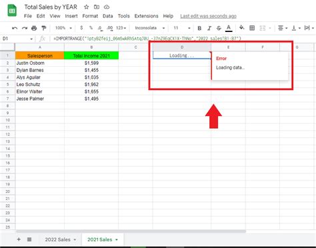Click the formula bar with IMPORTRANGE
Image resolution: width=316 pixels, height=248 pixels.
[x=183, y=39]
